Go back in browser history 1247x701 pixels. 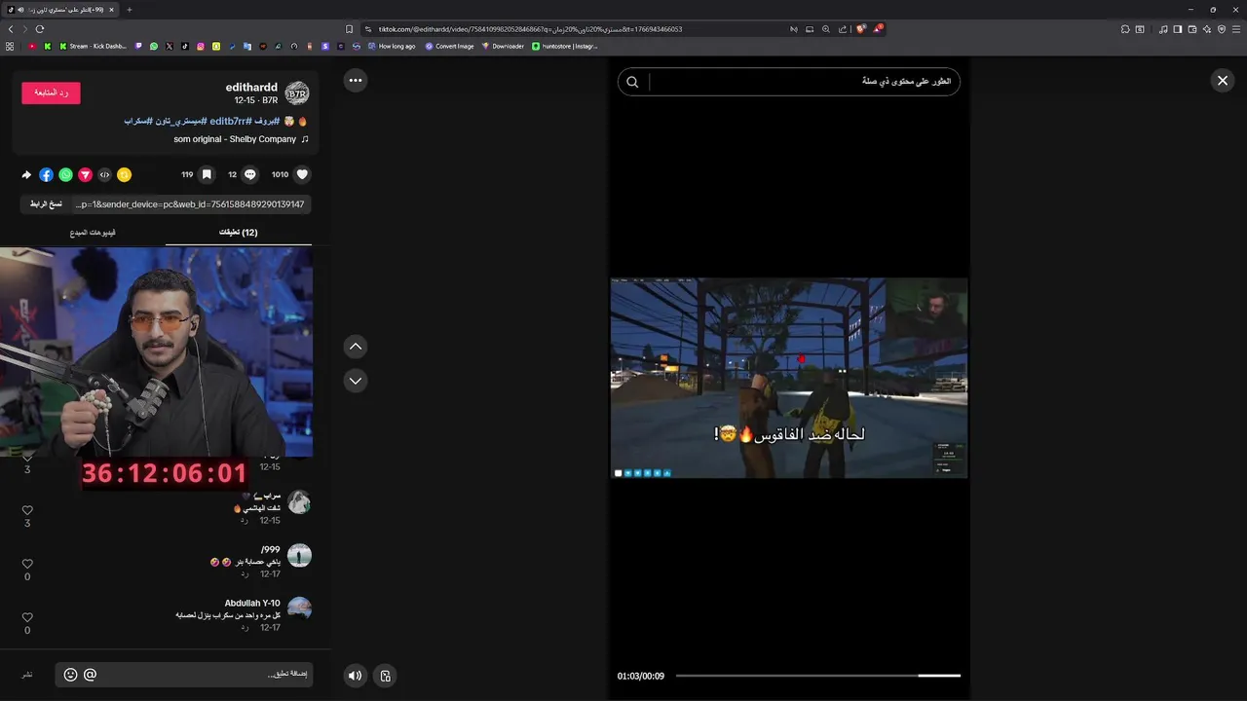click(x=11, y=29)
